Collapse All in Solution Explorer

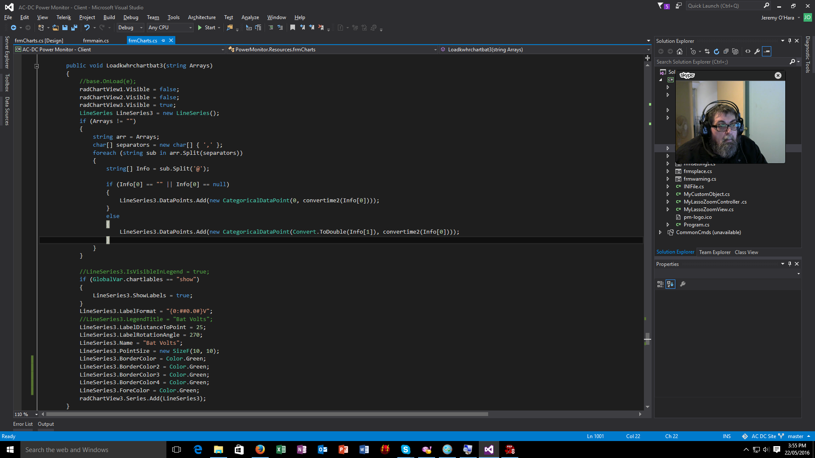tap(726, 51)
